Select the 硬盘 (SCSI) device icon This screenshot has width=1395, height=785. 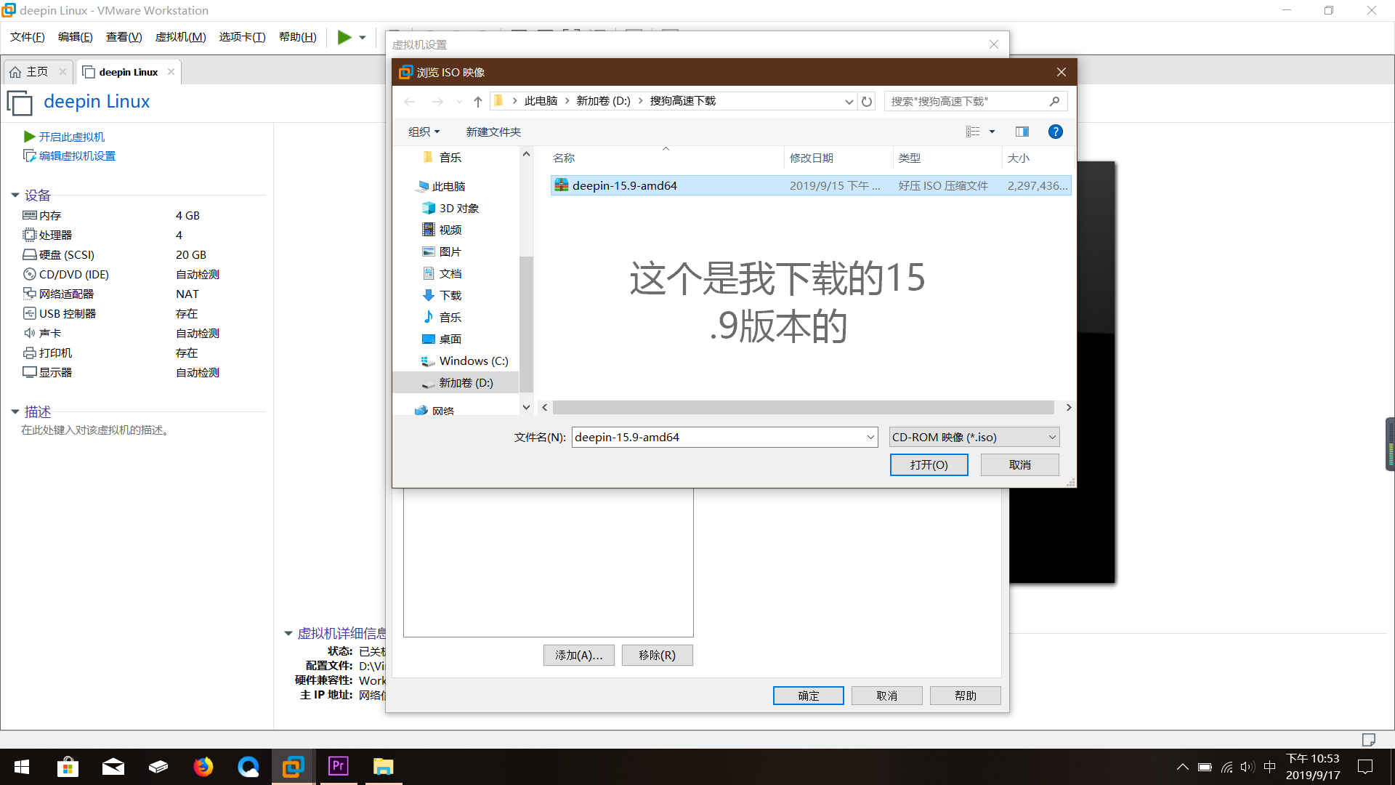(30, 254)
